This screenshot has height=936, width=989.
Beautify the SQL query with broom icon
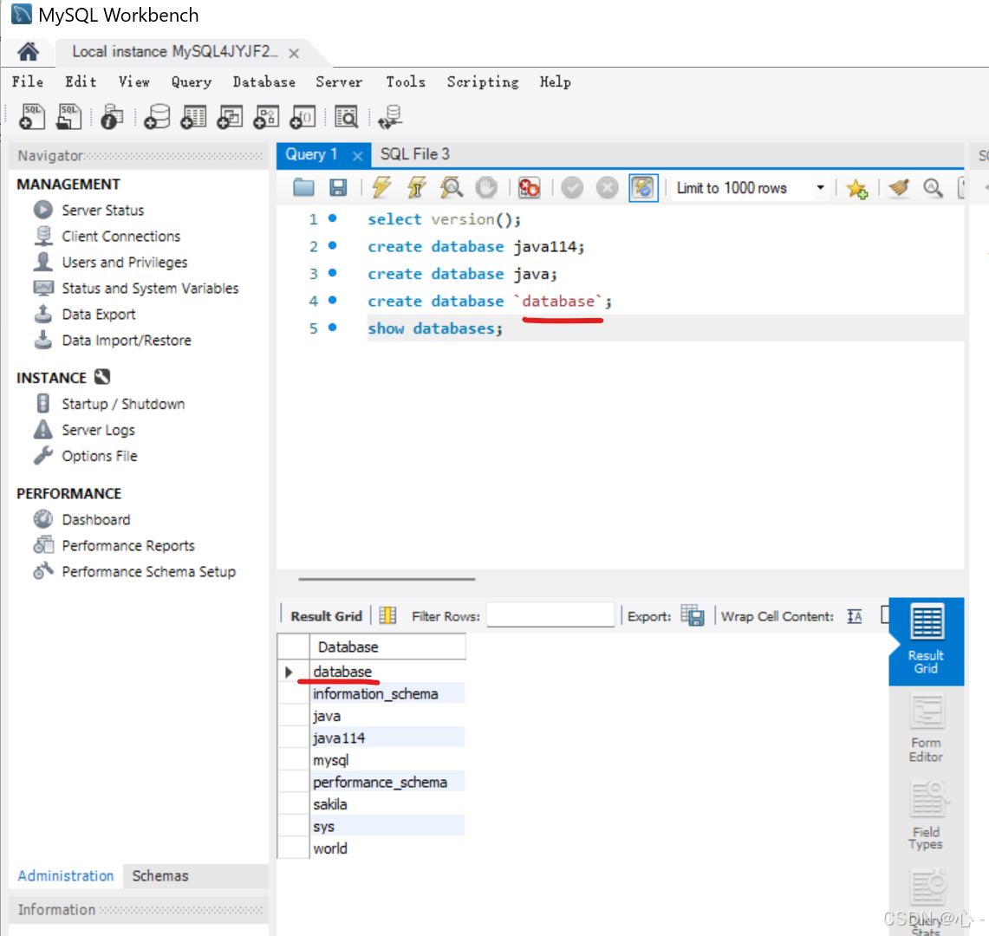tap(899, 187)
